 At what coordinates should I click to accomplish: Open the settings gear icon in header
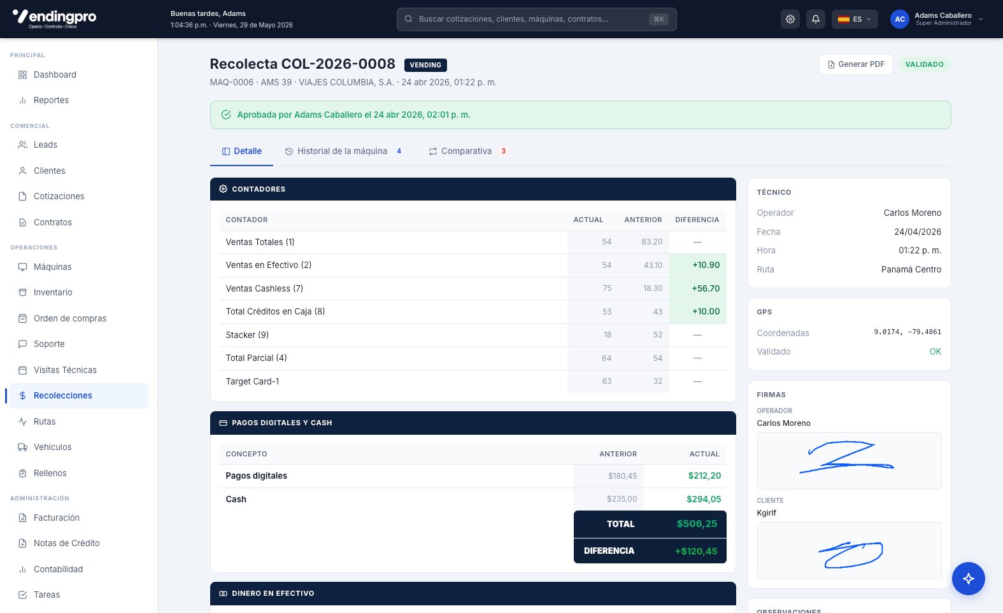click(x=790, y=19)
